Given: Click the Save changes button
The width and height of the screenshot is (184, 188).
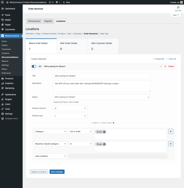Looking at the screenshot, I should pyautogui.click(x=57, y=172).
